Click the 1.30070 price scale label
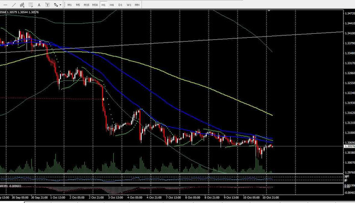355x203 pixels. [350, 163]
